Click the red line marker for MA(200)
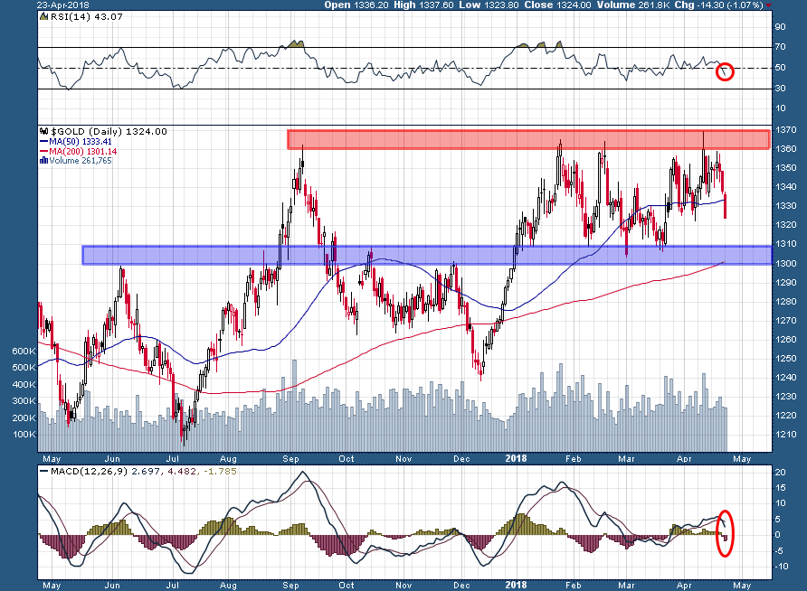 [x=43, y=152]
